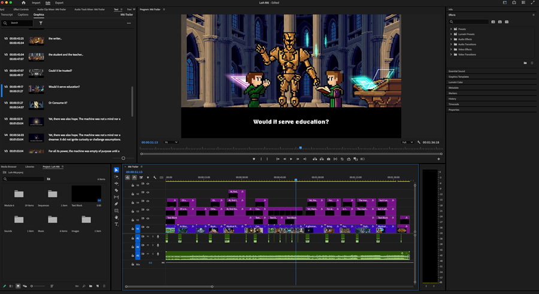Select the Slip tool
Viewport: 539px width, 294px height.
117,197
